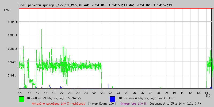
Task: Click the green IN legend color swatch
Action: (x=21, y=99)
